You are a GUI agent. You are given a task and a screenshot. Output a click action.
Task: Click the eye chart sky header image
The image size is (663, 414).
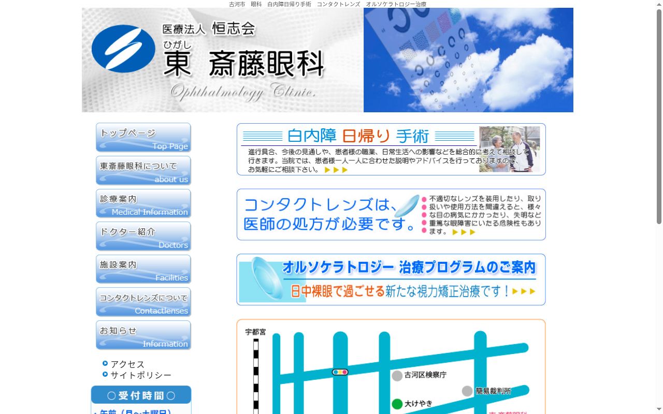pyautogui.click(x=468, y=60)
